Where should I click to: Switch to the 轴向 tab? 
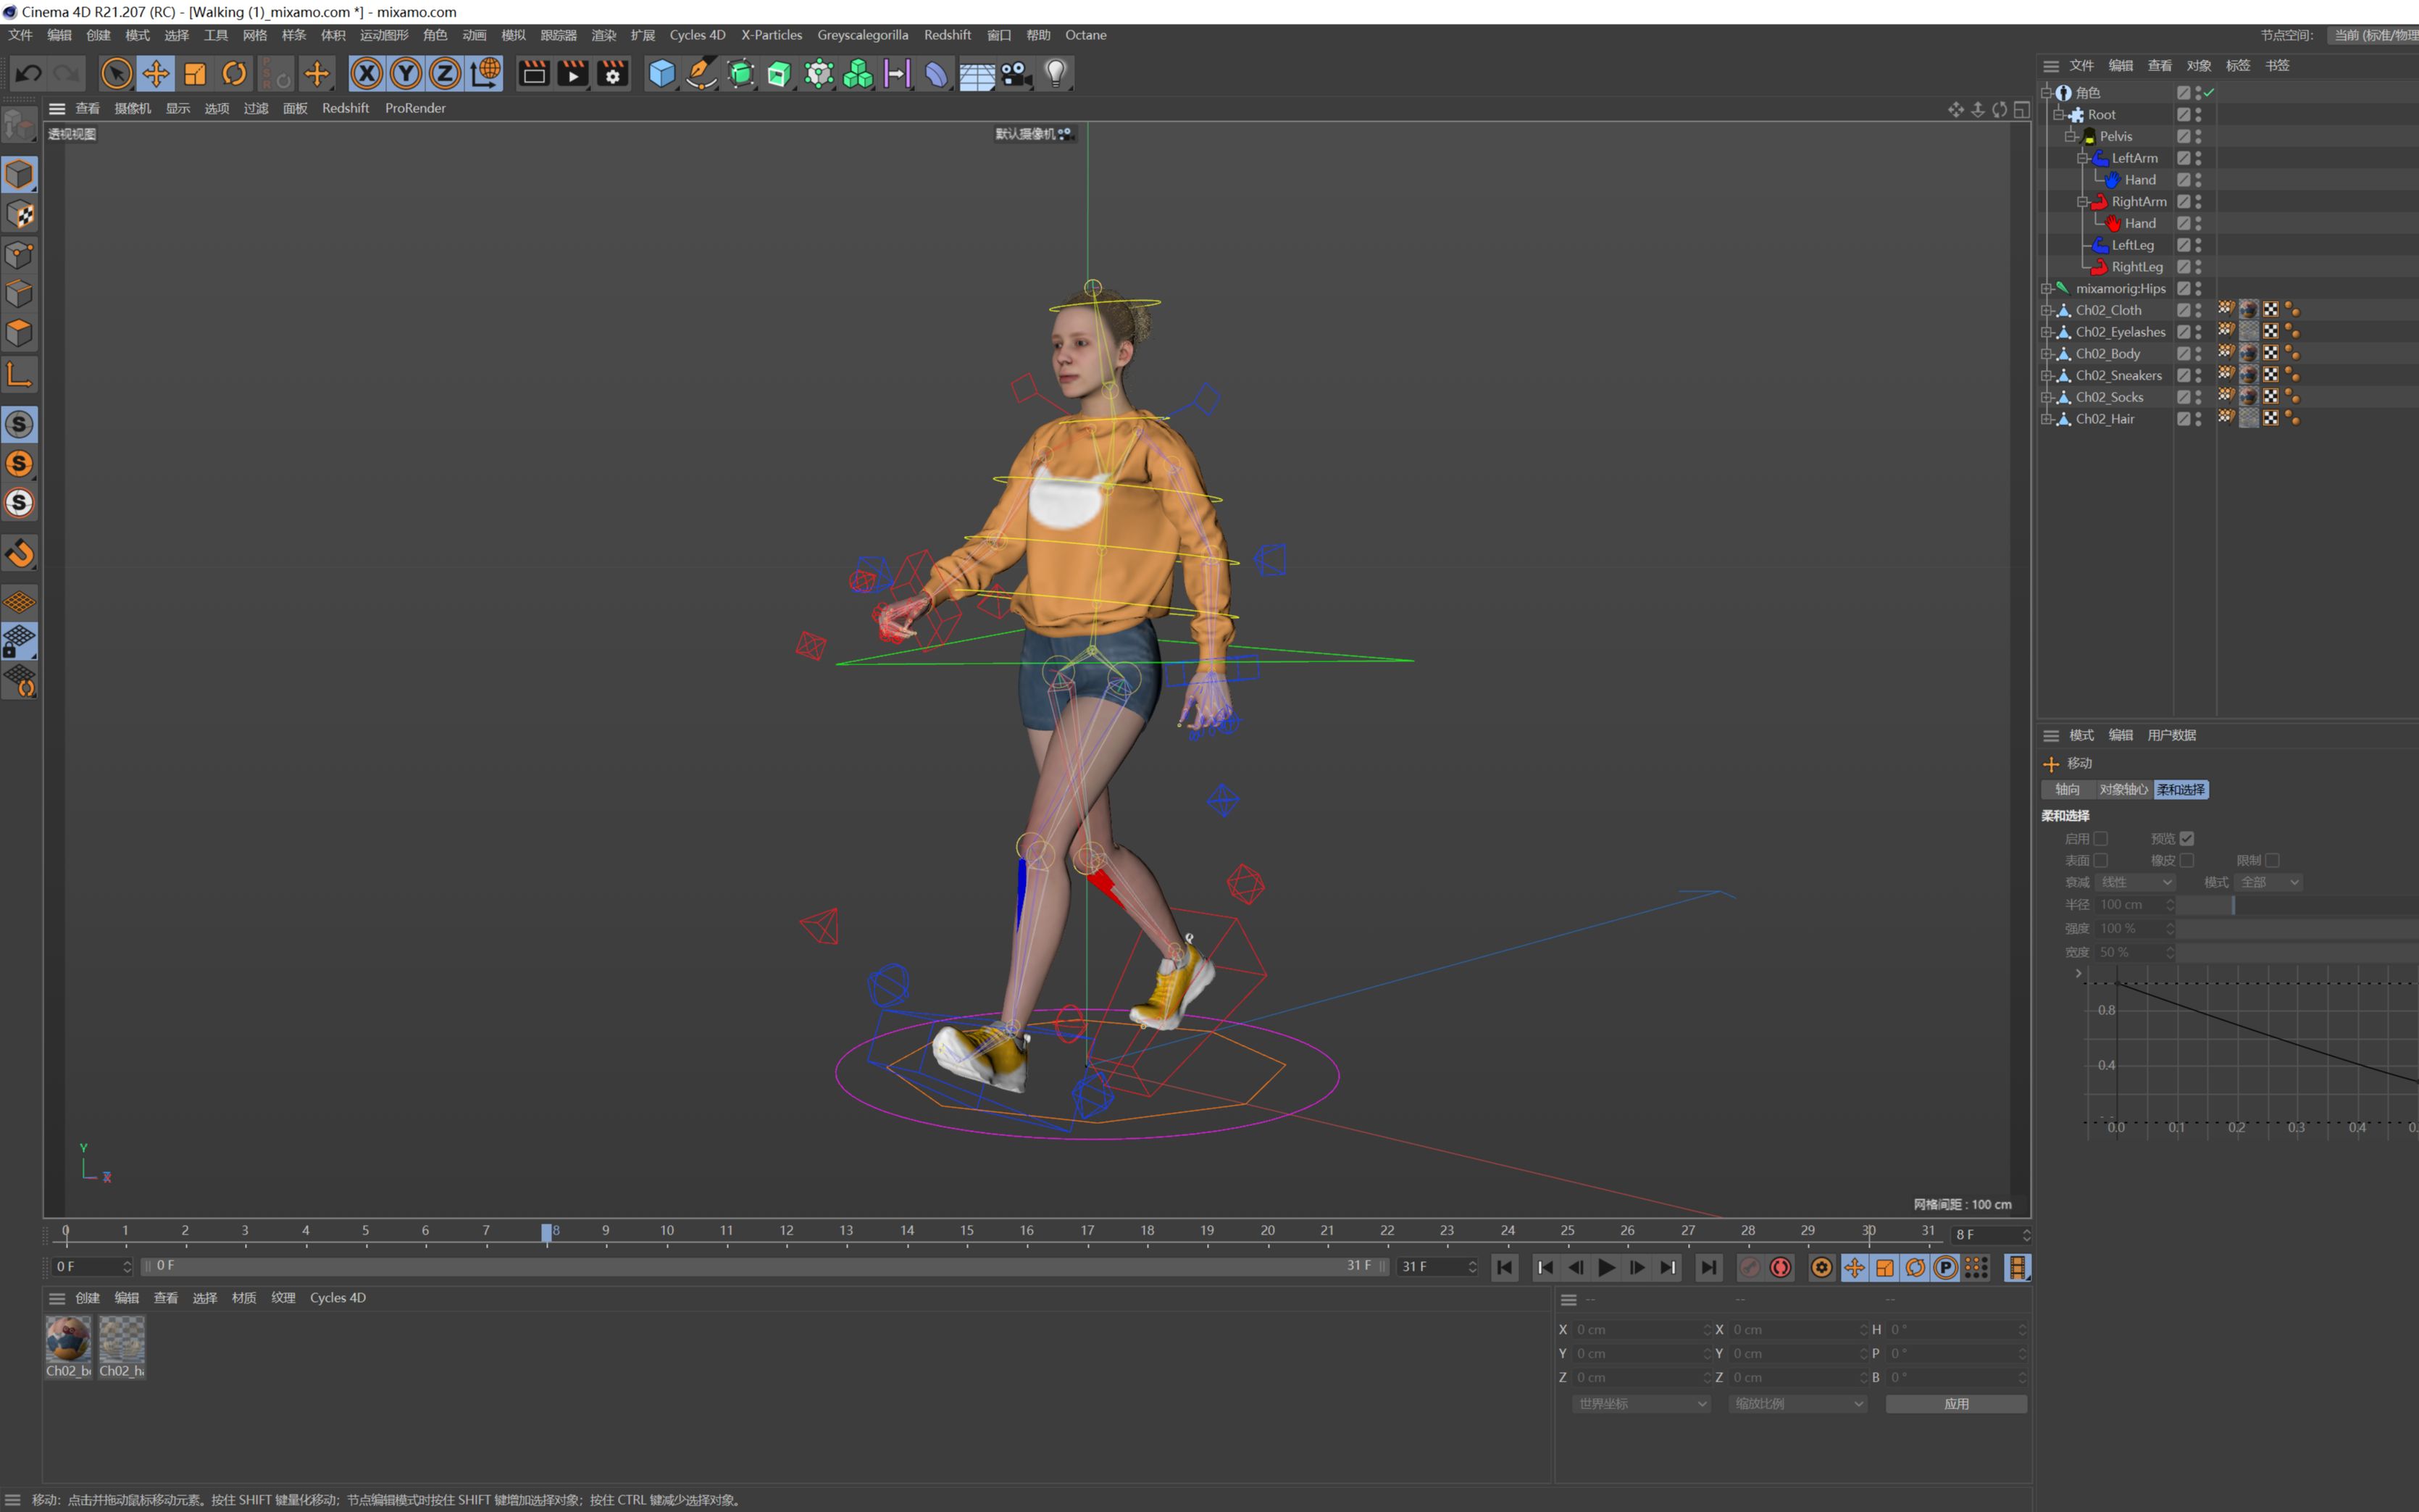pos(2067,789)
